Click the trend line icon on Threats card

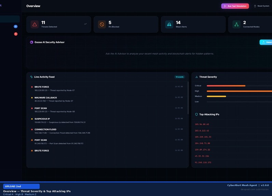tap(85, 24)
